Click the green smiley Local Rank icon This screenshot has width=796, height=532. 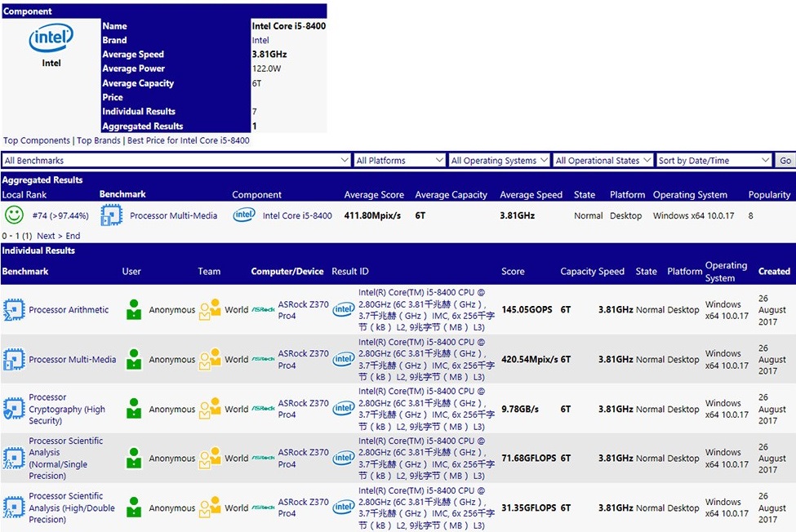(14, 215)
